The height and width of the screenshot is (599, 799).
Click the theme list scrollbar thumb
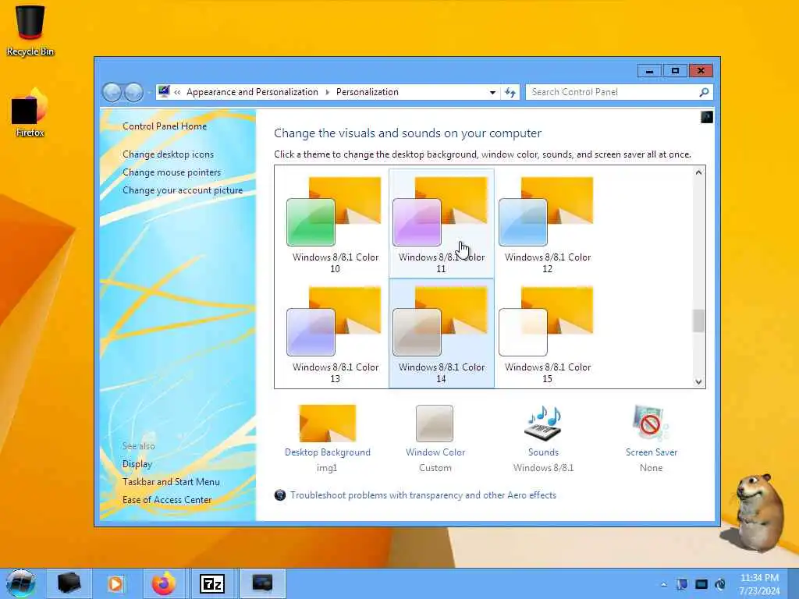pos(698,321)
